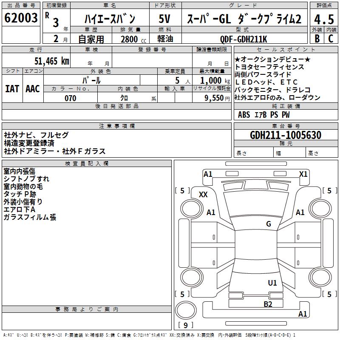Select the 高さ dimension label
Image resolution: width=340 pixels, height=340 pixels.
point(313,153)
